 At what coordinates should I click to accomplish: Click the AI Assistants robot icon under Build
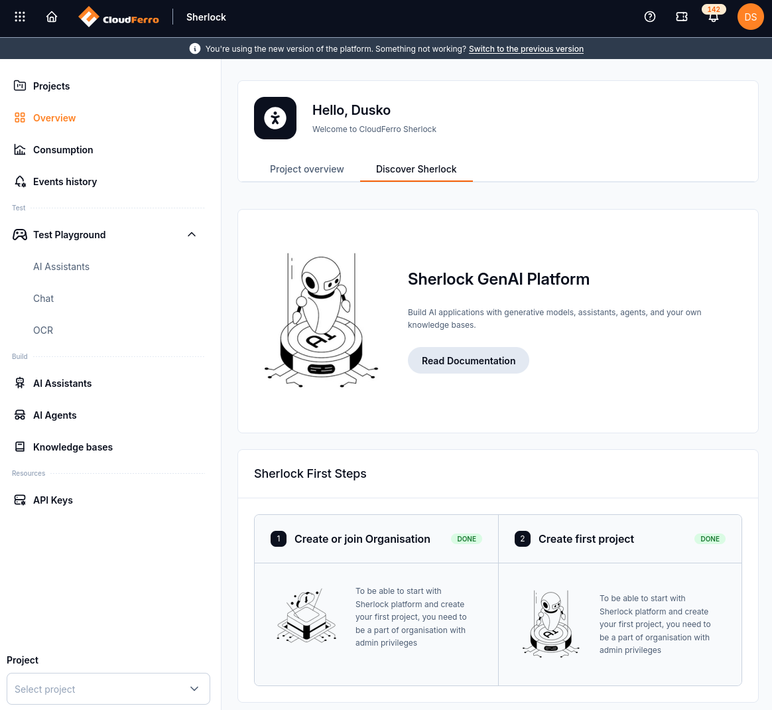[x=20, y=384]
